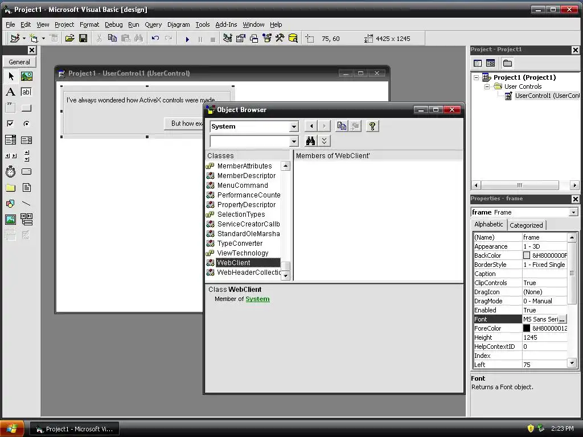Open the Add Project dropdown arrow in toolbar

(24, 38)
